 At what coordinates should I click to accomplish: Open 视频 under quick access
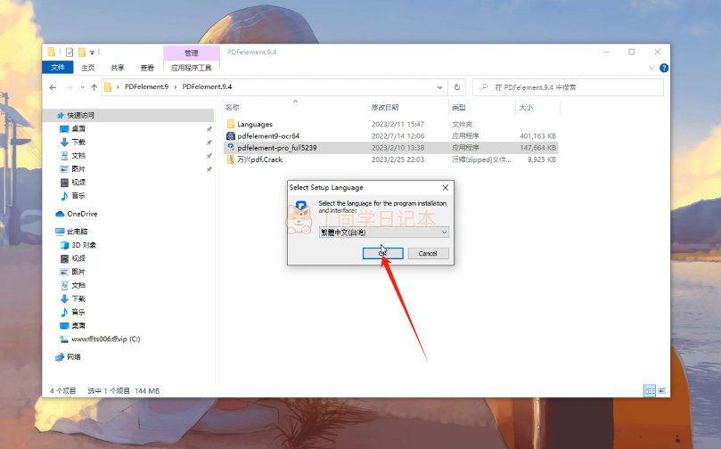coord(78,182)
